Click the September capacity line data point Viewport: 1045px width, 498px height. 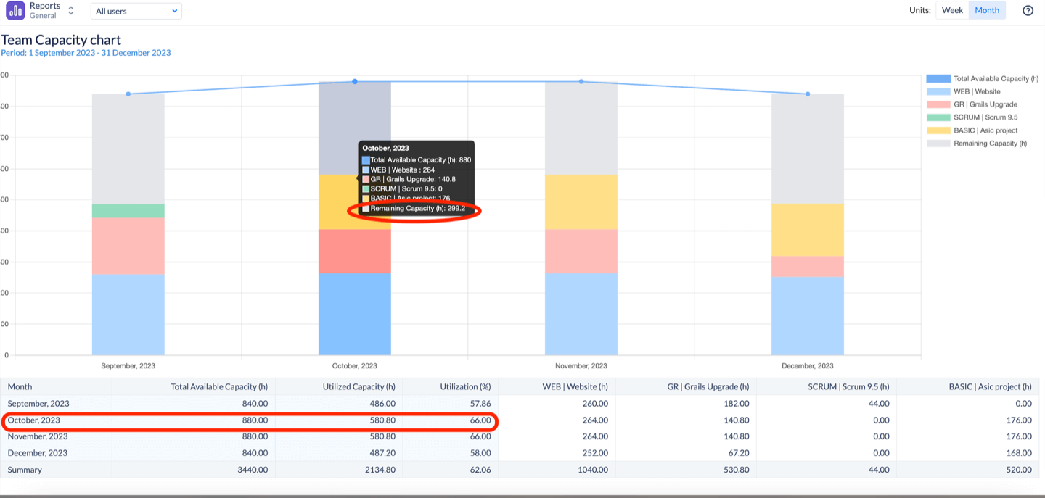128,94
